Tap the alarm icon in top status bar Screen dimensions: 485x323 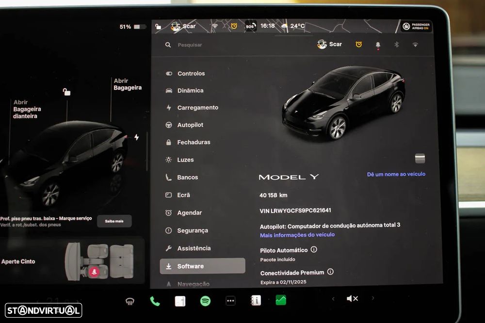234,26
